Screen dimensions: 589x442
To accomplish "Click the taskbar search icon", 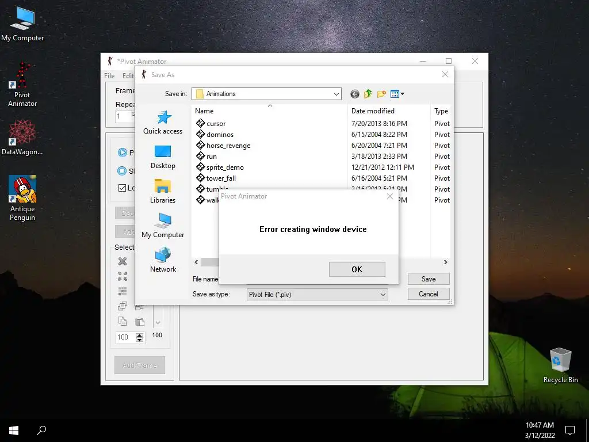I will [x=41, y=430].
